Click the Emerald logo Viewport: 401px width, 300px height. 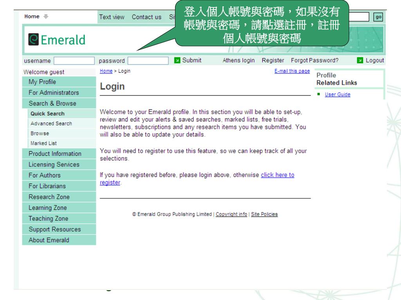(x=56, y=39)
